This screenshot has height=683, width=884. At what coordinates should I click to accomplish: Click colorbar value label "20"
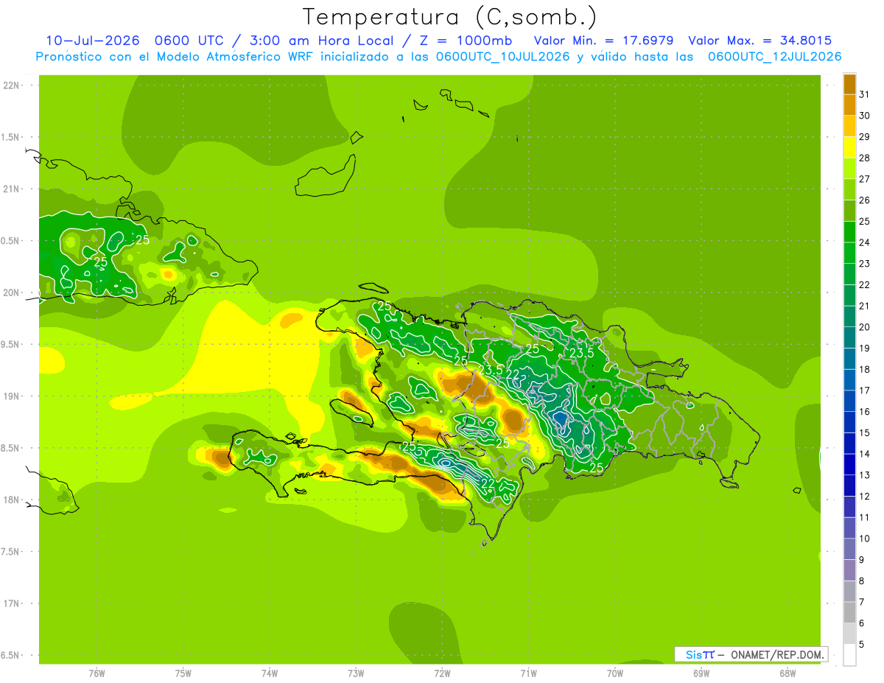click(865, 327)
